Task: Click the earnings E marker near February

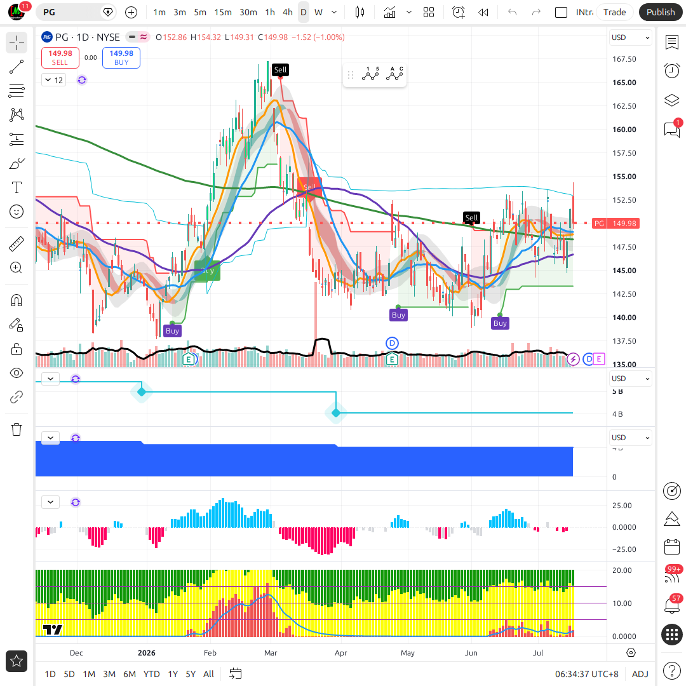Action: 189,360
